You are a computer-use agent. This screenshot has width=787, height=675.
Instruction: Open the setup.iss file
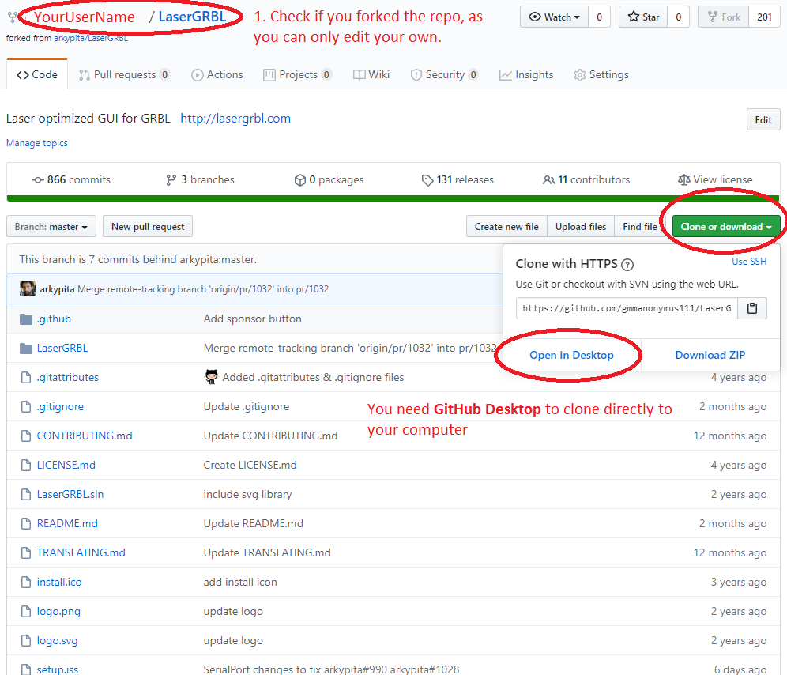[x=57, y=669]
